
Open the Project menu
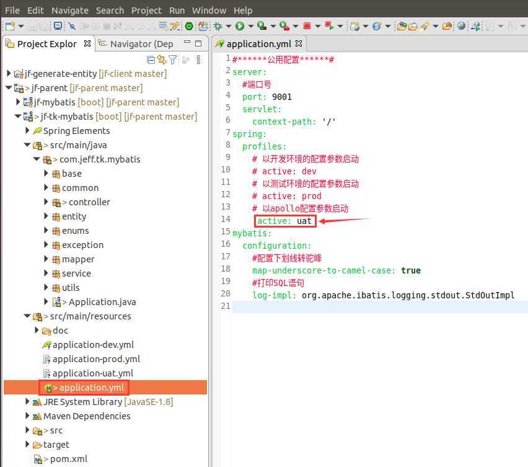[x=146, y=11]
